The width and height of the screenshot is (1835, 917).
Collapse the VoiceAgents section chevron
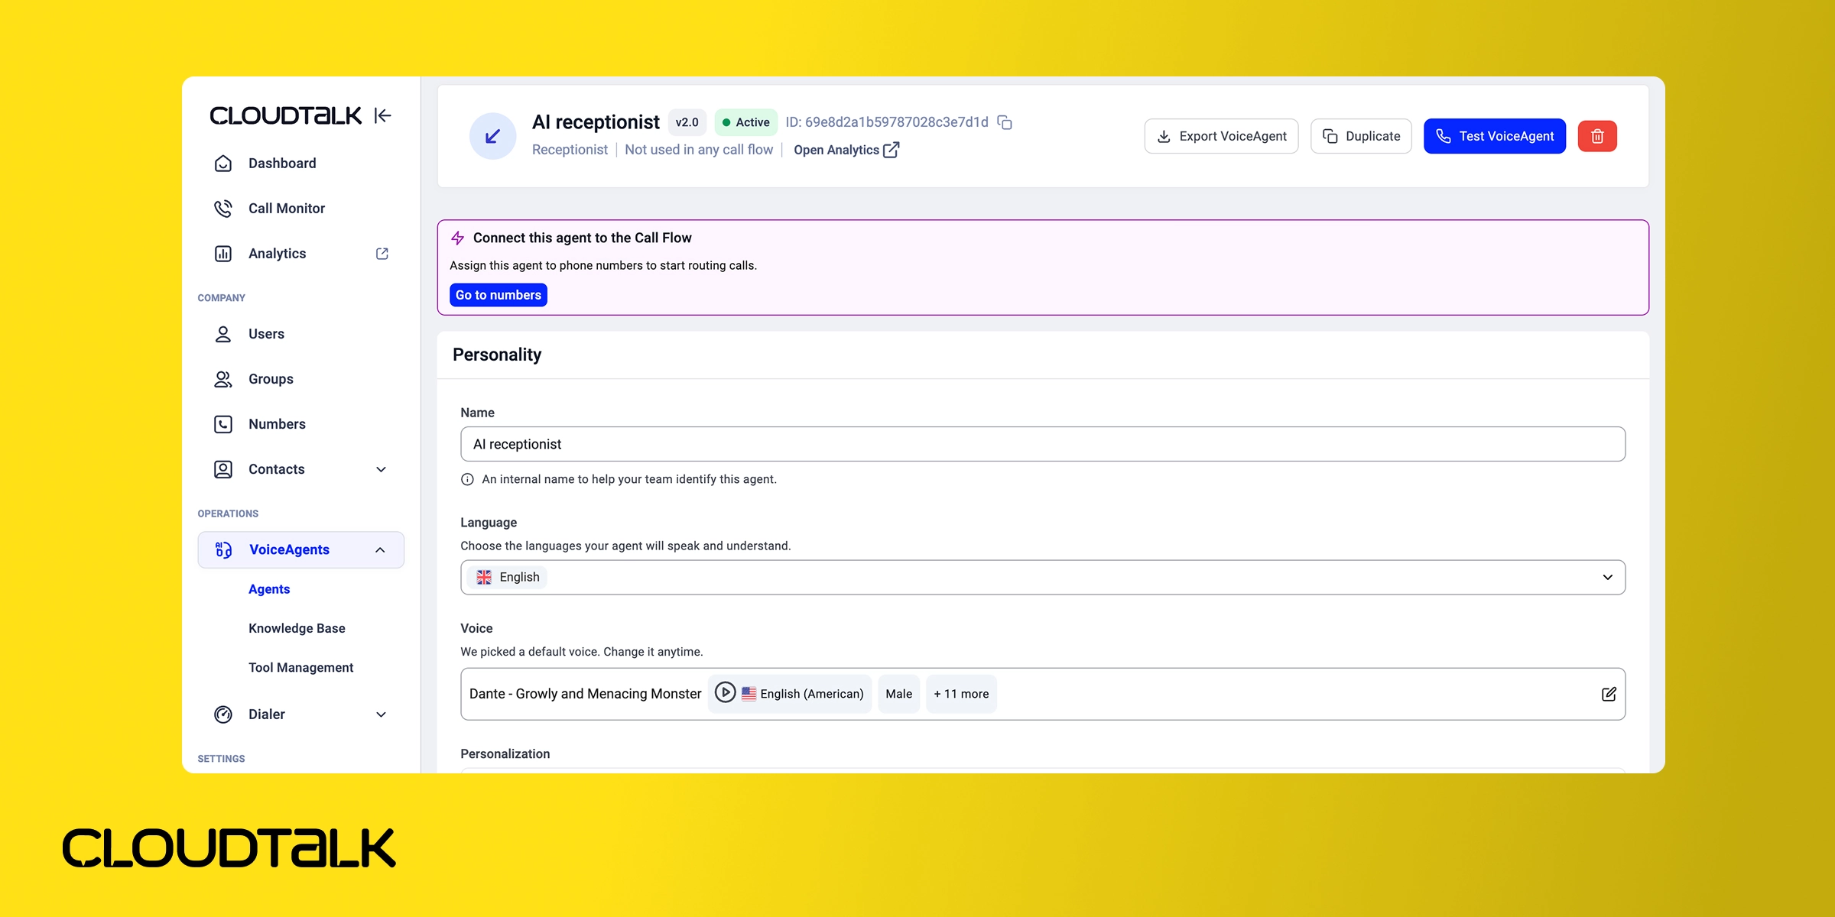pos(380,550)
